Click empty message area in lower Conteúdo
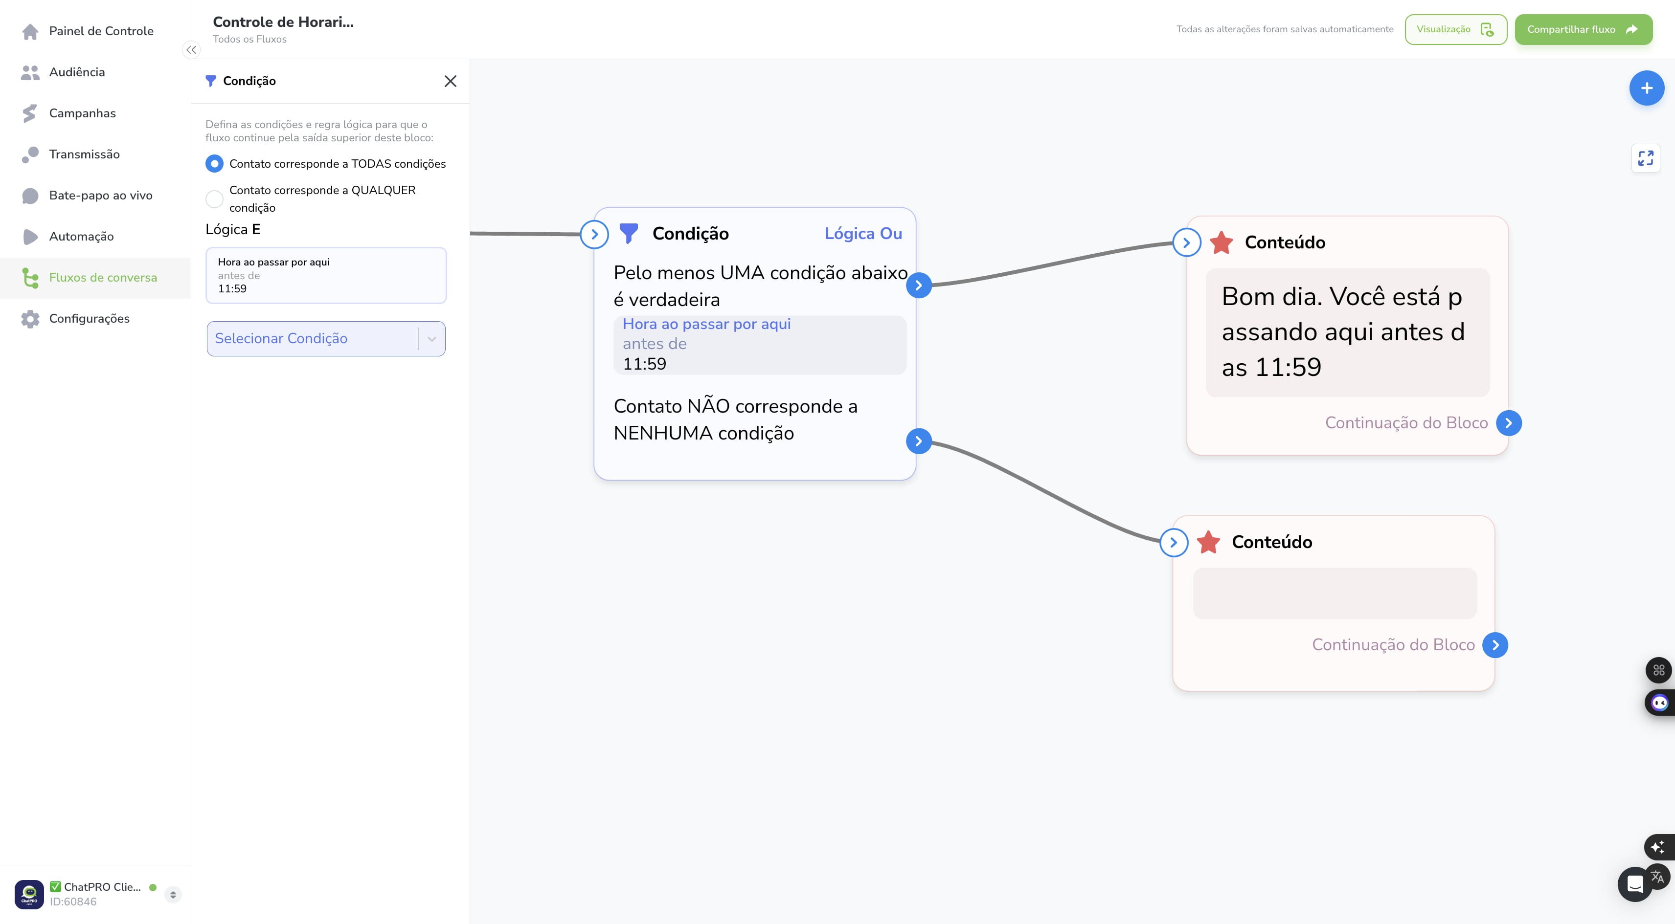The width and height of the screenshot is (1675, 924). pyautogui.click(x=1335, y=593)
